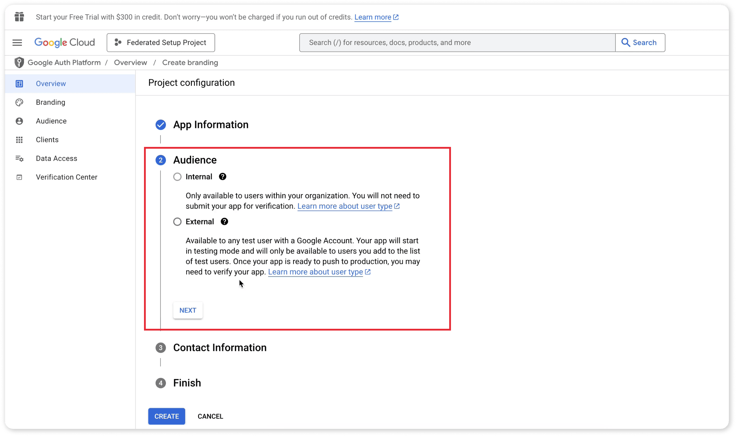Screen dimensions: 736x436
Task: Open help tooltip next to External
Action: [x=224, y=222]
